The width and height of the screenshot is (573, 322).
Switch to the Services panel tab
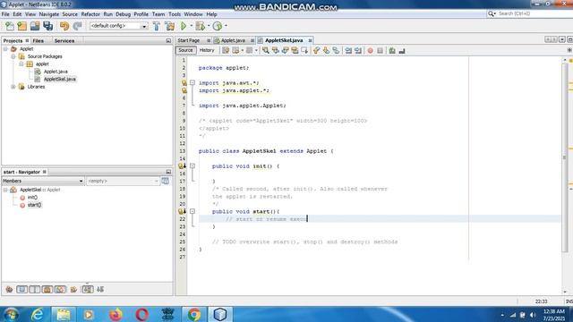[64, 41]
